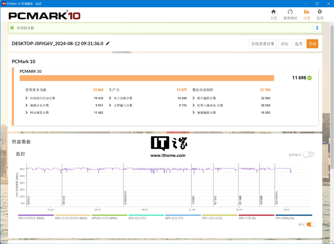Click the green valid-score check icon

[12, 28]
